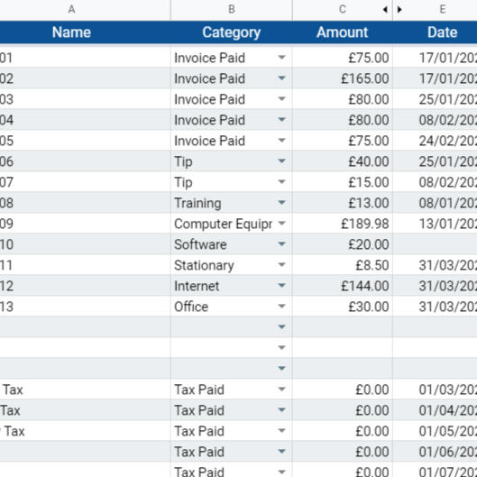Viewport: 477px width, 477px height.
Task: Expand the Training category dropdown
Action: [281, 202]
